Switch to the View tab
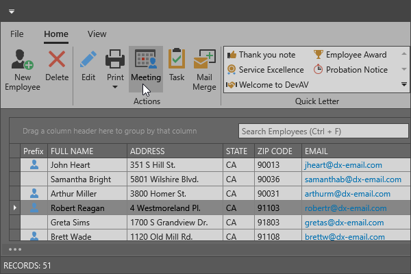The width and height of the screenshot is (411, 274). coord(97,34)
